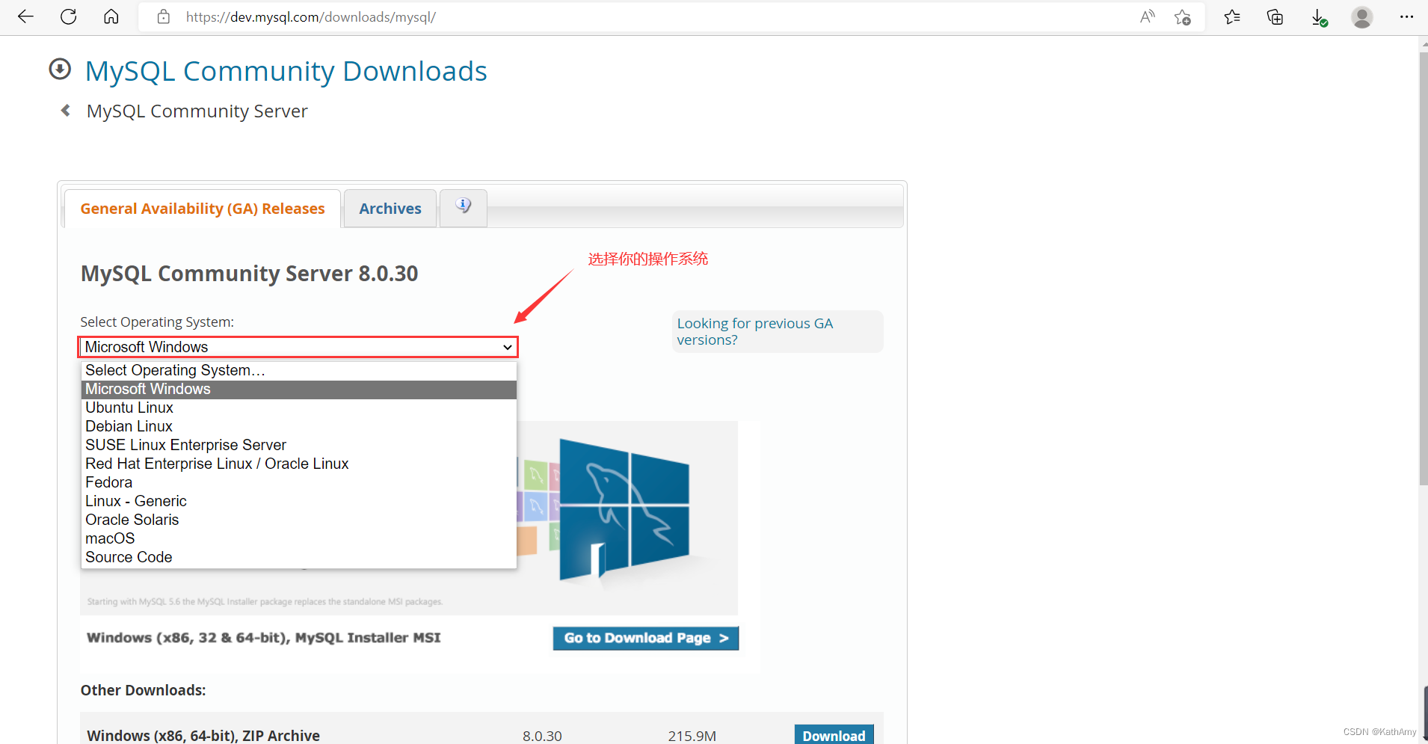
Task: Click the 8.0.30 version cell
Action: 542,736
